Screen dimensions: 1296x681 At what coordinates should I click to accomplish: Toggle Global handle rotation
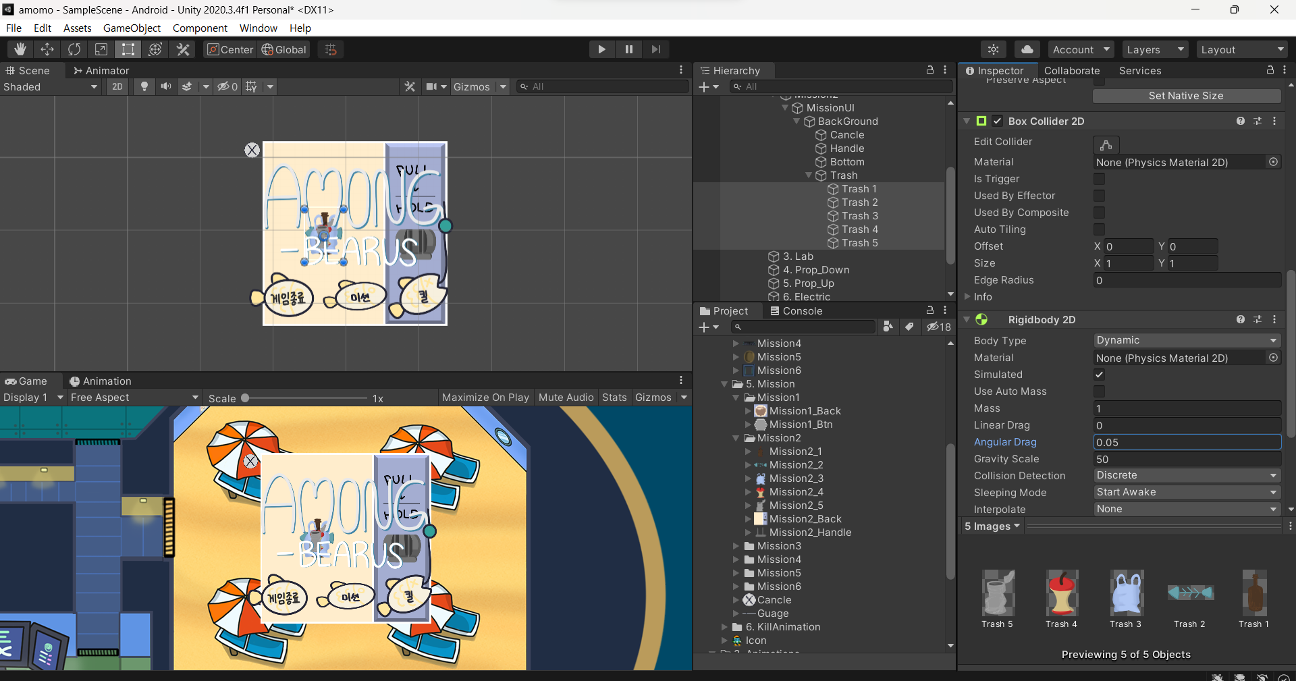[x=283, y=49]
